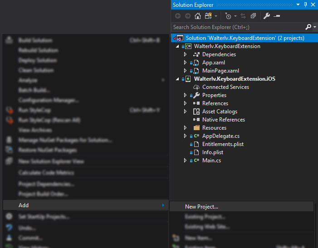The width and height of the screenshot is (318, 248).
Task: Choose Rebuild Solution in the context menu
Action: coord(86,50)
